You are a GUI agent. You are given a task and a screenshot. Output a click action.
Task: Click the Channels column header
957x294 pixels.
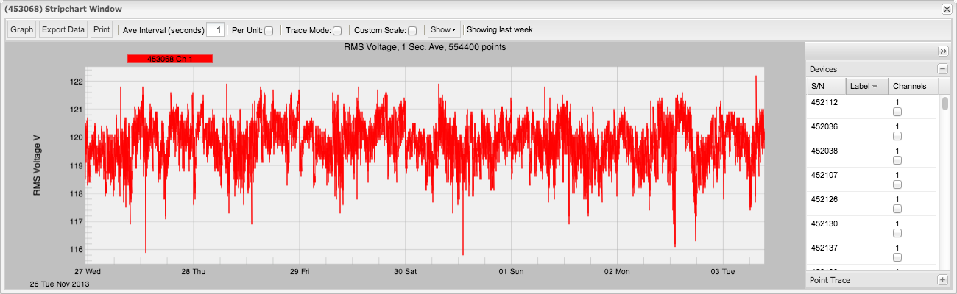click(913, 86)
